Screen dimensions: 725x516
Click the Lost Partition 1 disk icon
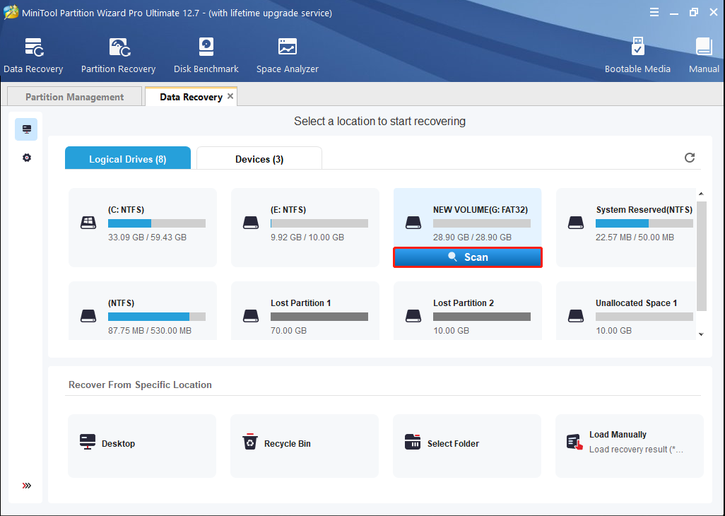click(251, 316)
